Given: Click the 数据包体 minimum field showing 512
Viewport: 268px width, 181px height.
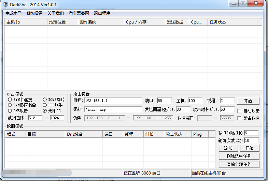Looking at the screenshot, I should [36, 118].
